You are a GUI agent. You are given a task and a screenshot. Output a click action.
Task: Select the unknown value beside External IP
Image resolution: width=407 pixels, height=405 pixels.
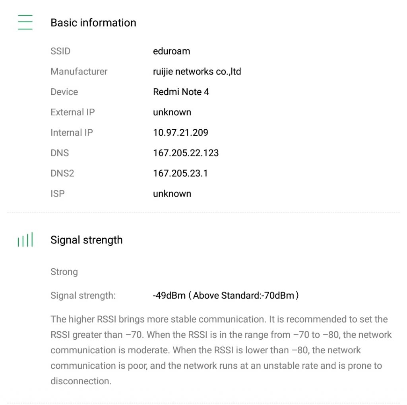pyautogui.click(x=172, y=112)
